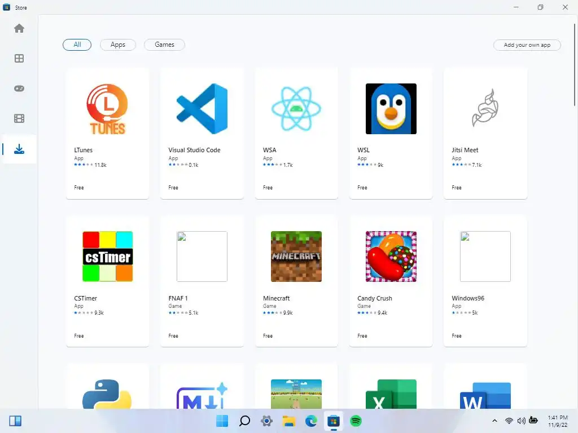This screenshot has height=433, width=578.
Task: Click the WSL title text
Action: 364,150
